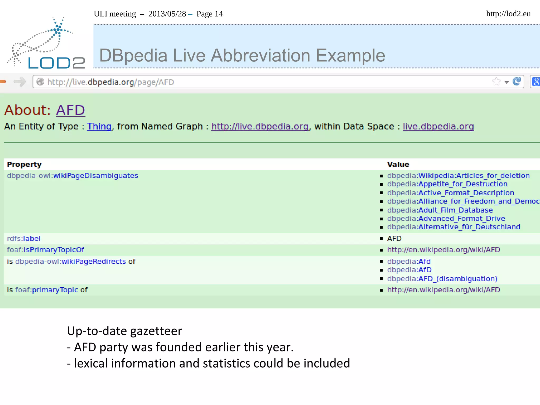Open dbpedia:Appetite_for_Destruction link
This screenshot has height=405, width=540.
pos(447,184)
